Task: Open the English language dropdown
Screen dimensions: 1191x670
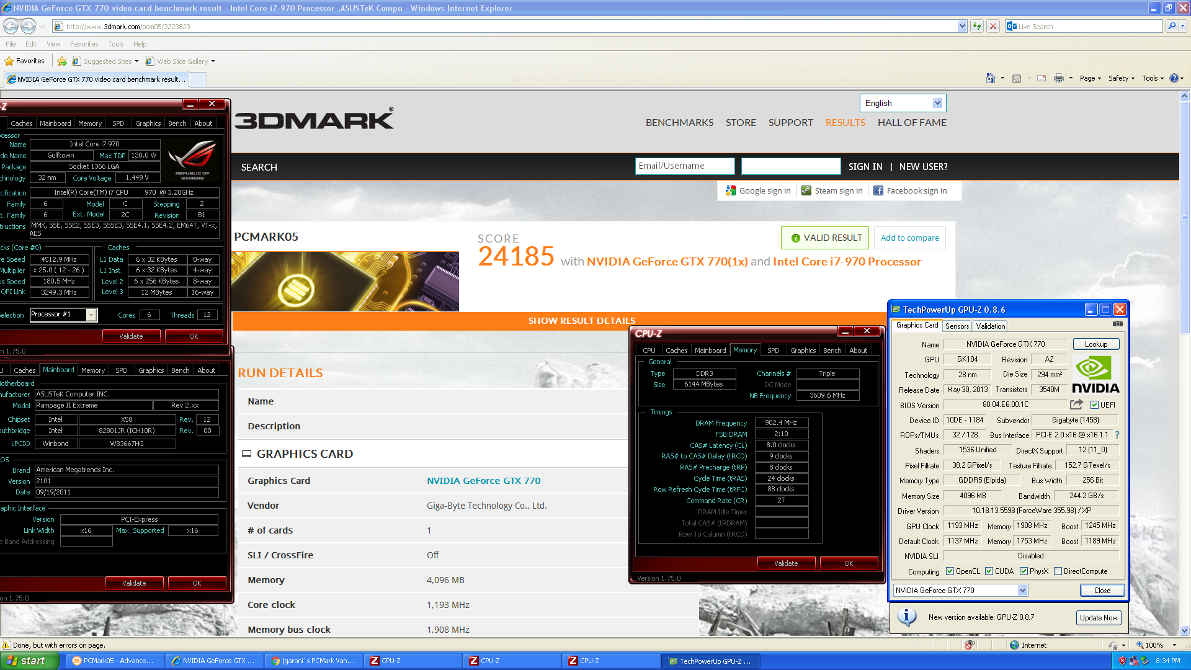Action: pyautogui.click(x=903, y=103)
